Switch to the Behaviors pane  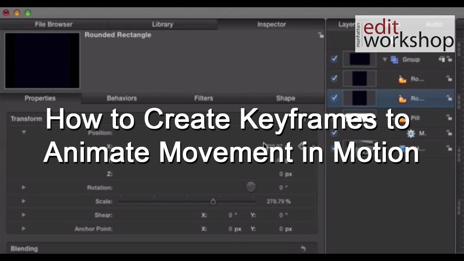tap(122, 98)
